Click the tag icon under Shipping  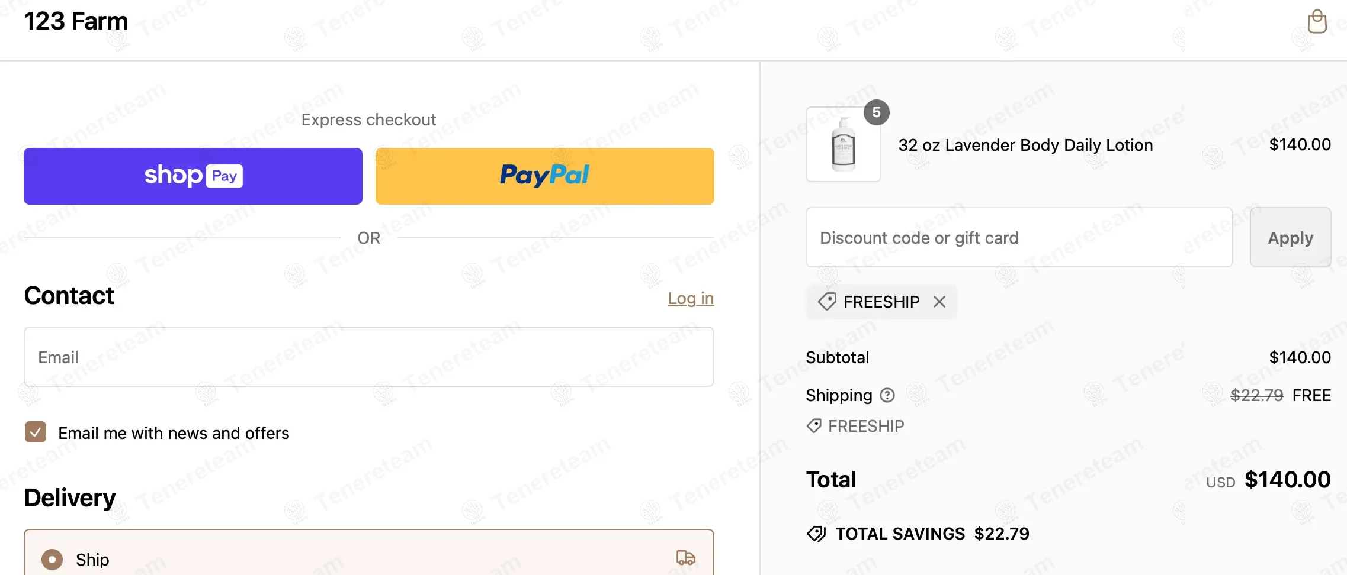(814, 426)
